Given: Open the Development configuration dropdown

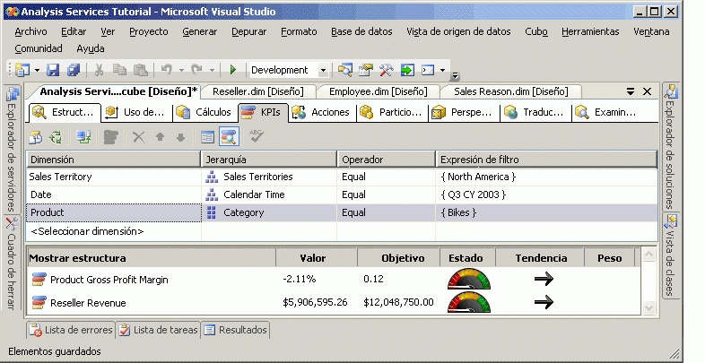Looking at the screenshot, I should coord(323,70).
